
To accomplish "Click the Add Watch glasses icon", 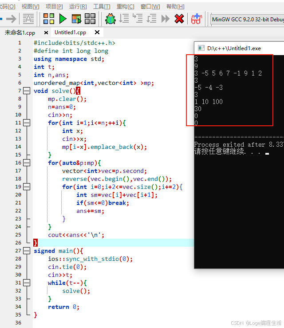I will pos(197,19).
